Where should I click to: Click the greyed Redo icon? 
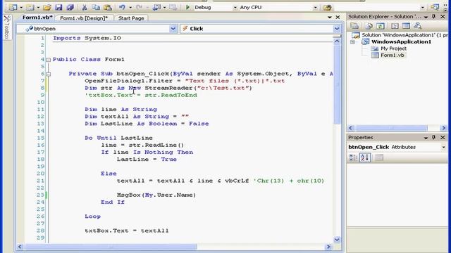[x=140, y=8]
